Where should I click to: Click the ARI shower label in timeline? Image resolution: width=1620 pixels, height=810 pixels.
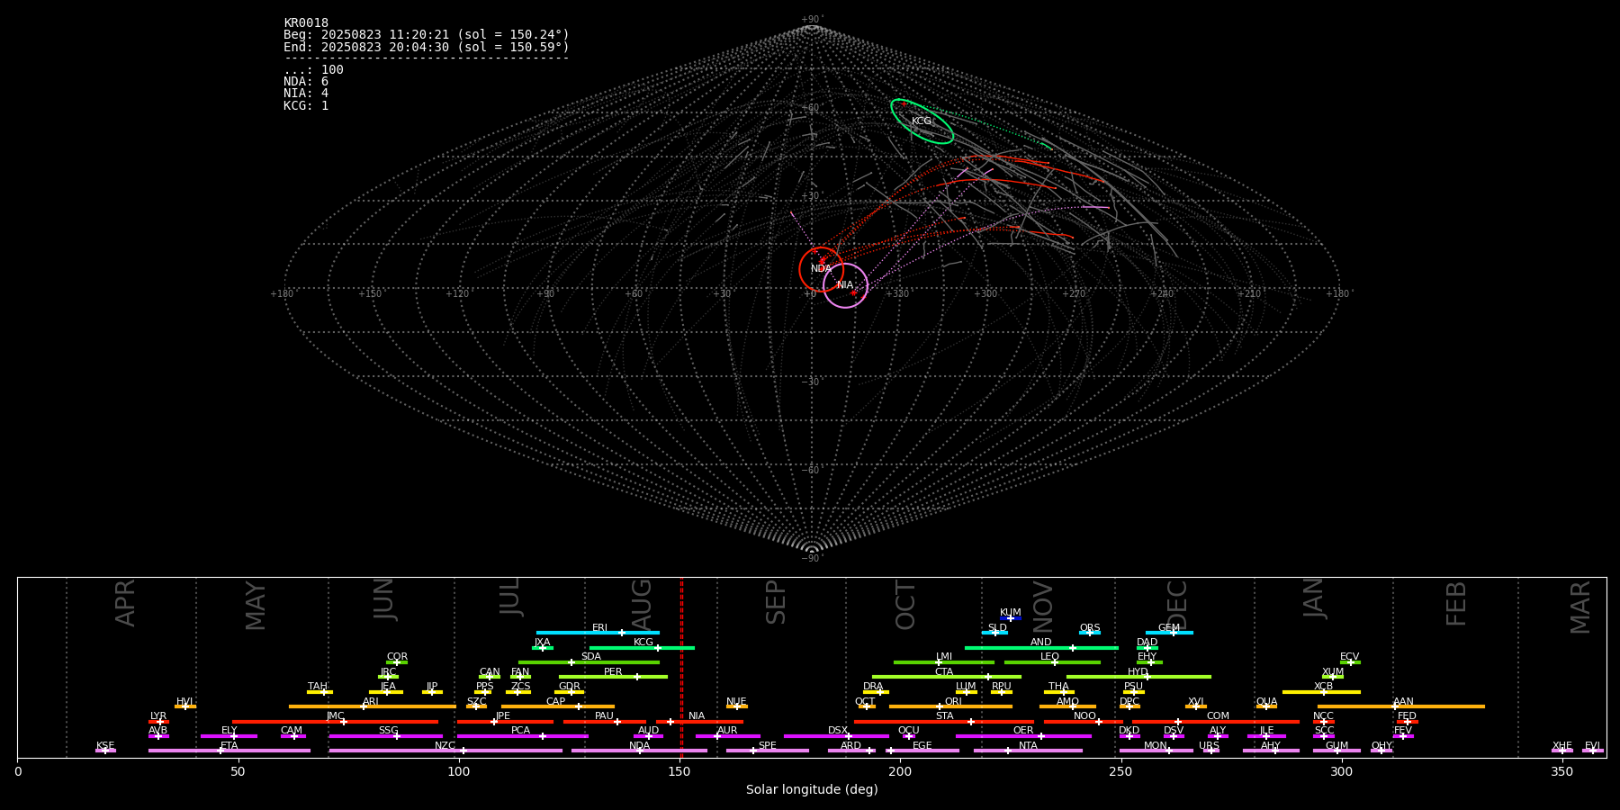(371, 702)
